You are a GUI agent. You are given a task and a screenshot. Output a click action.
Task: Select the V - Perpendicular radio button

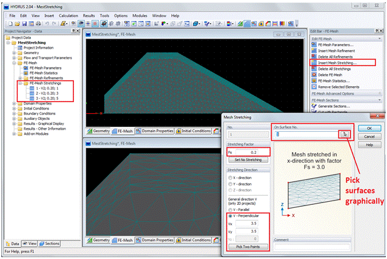click(x=230, y=216)
